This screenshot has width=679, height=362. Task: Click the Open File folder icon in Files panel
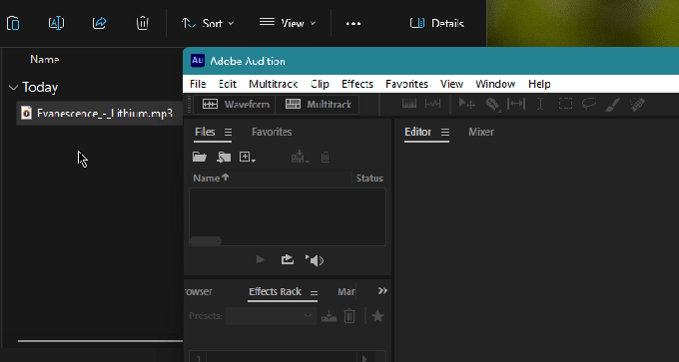pyautogui.click(x=199, y=157)
